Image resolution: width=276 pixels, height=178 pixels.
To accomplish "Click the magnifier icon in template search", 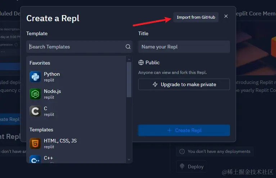I will (x=128, y=47).
